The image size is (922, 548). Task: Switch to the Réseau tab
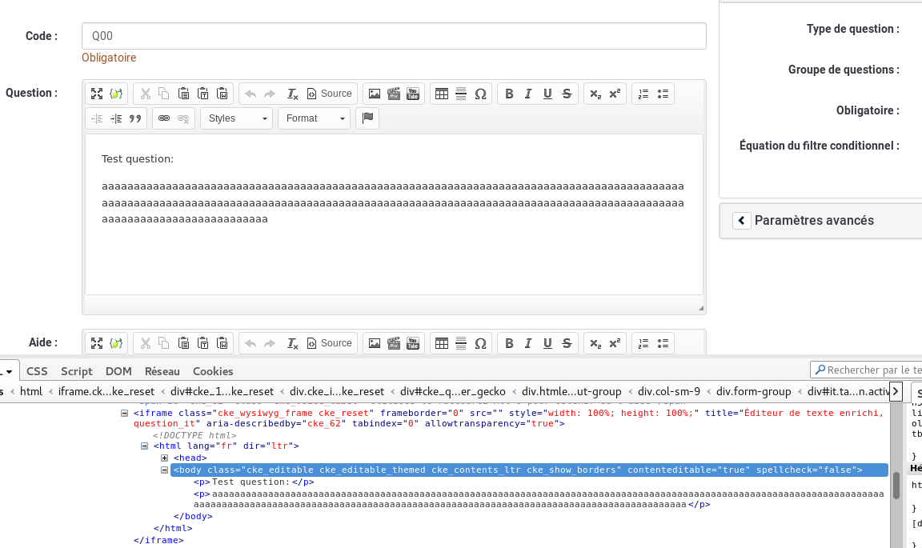(162, 371)
